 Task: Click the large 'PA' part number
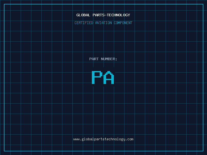point(103,77)
